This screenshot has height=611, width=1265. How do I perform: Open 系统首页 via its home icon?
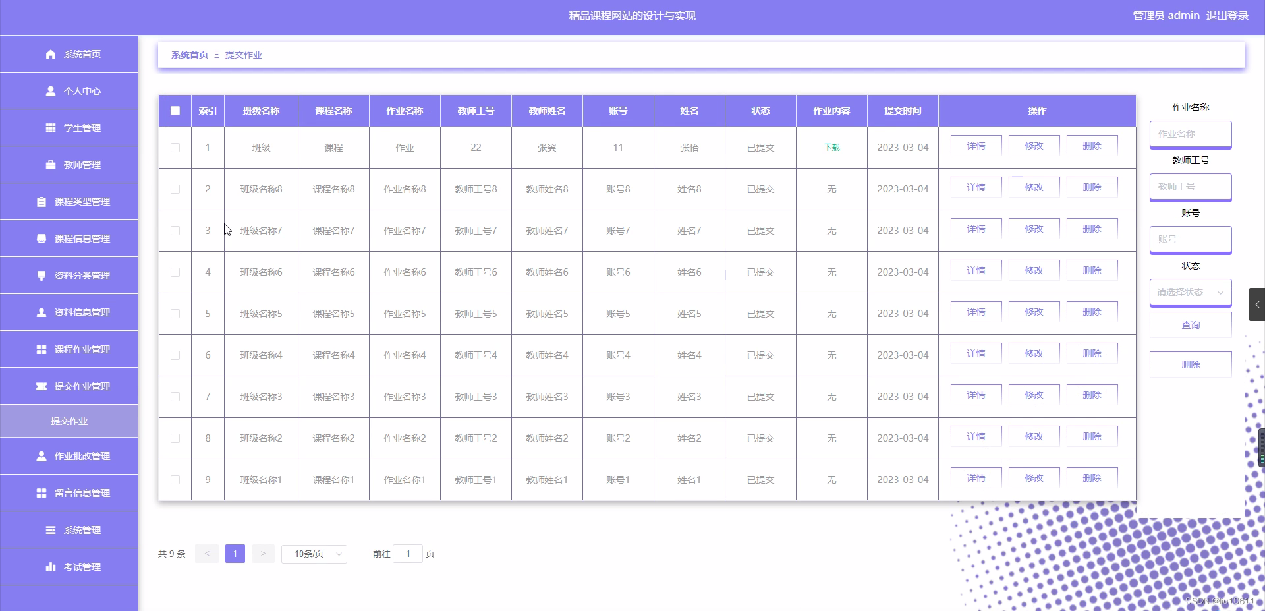(x=50, y=54)
